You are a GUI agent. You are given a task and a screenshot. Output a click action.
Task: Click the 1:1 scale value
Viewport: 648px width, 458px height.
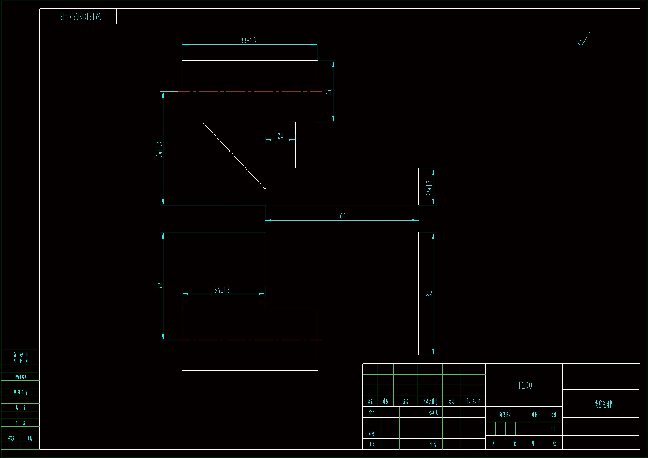click(x=553, y=429)
